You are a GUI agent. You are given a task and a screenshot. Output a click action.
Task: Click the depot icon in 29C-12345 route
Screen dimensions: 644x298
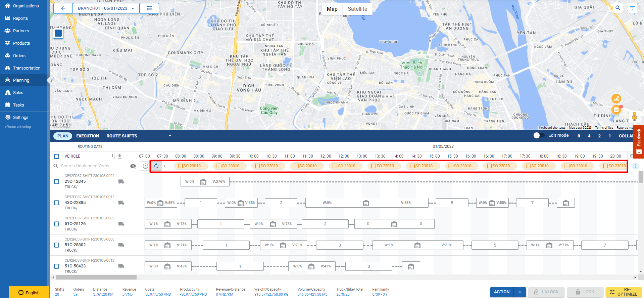pos(203,182)
